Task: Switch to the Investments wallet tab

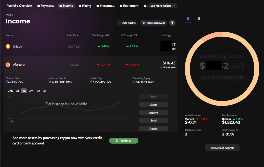Action: click(x=105, y=6)
